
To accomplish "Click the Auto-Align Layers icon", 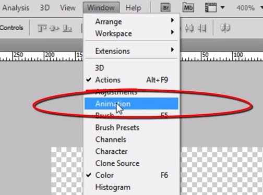I will 225,28.
